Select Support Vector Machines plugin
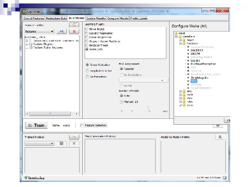The width and height of the screenshot is (250, 187). [x=87, y=41]
